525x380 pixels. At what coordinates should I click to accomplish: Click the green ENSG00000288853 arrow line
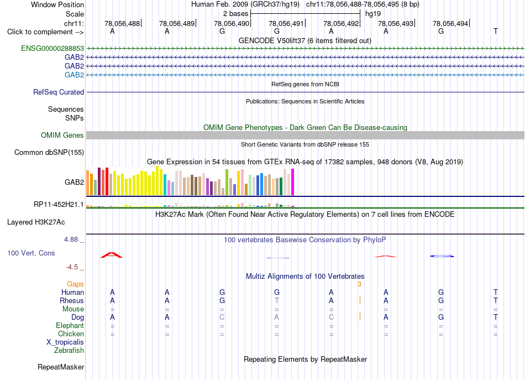point(305,49)
